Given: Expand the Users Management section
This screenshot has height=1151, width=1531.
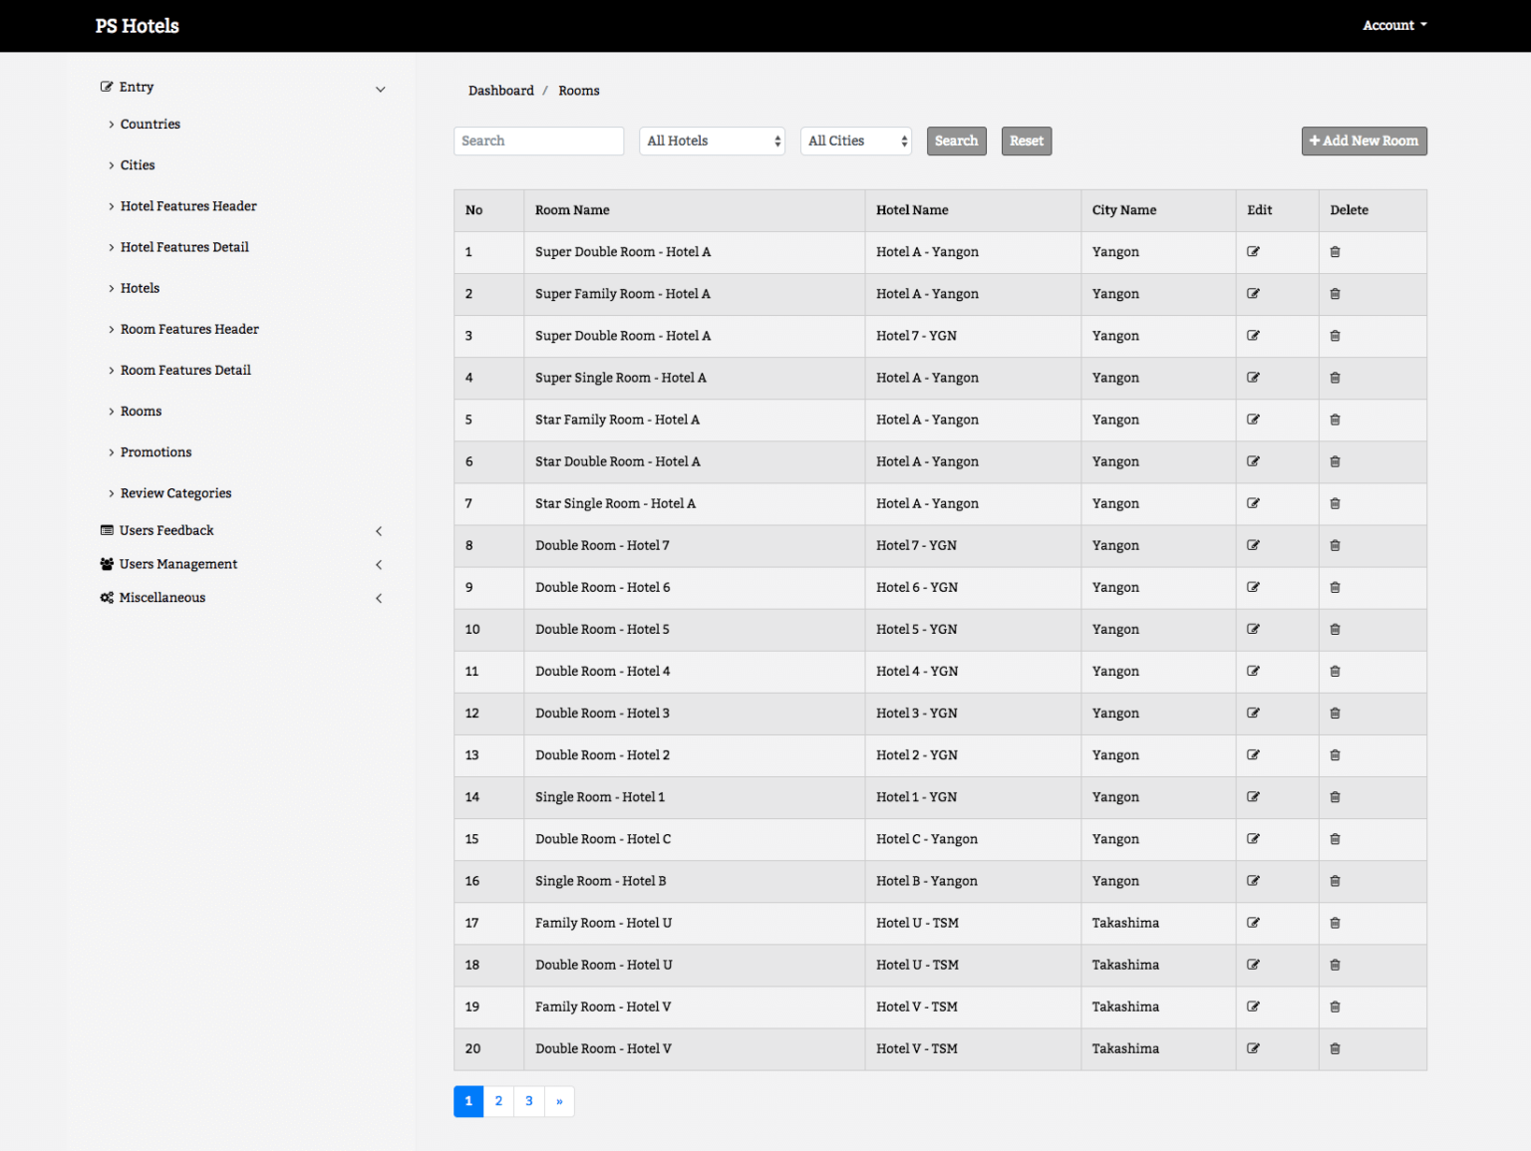Looking at the screenshot, I should [x=379, y=564].
